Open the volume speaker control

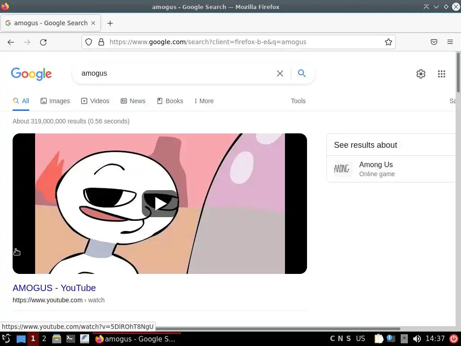(x=417, y=339)
